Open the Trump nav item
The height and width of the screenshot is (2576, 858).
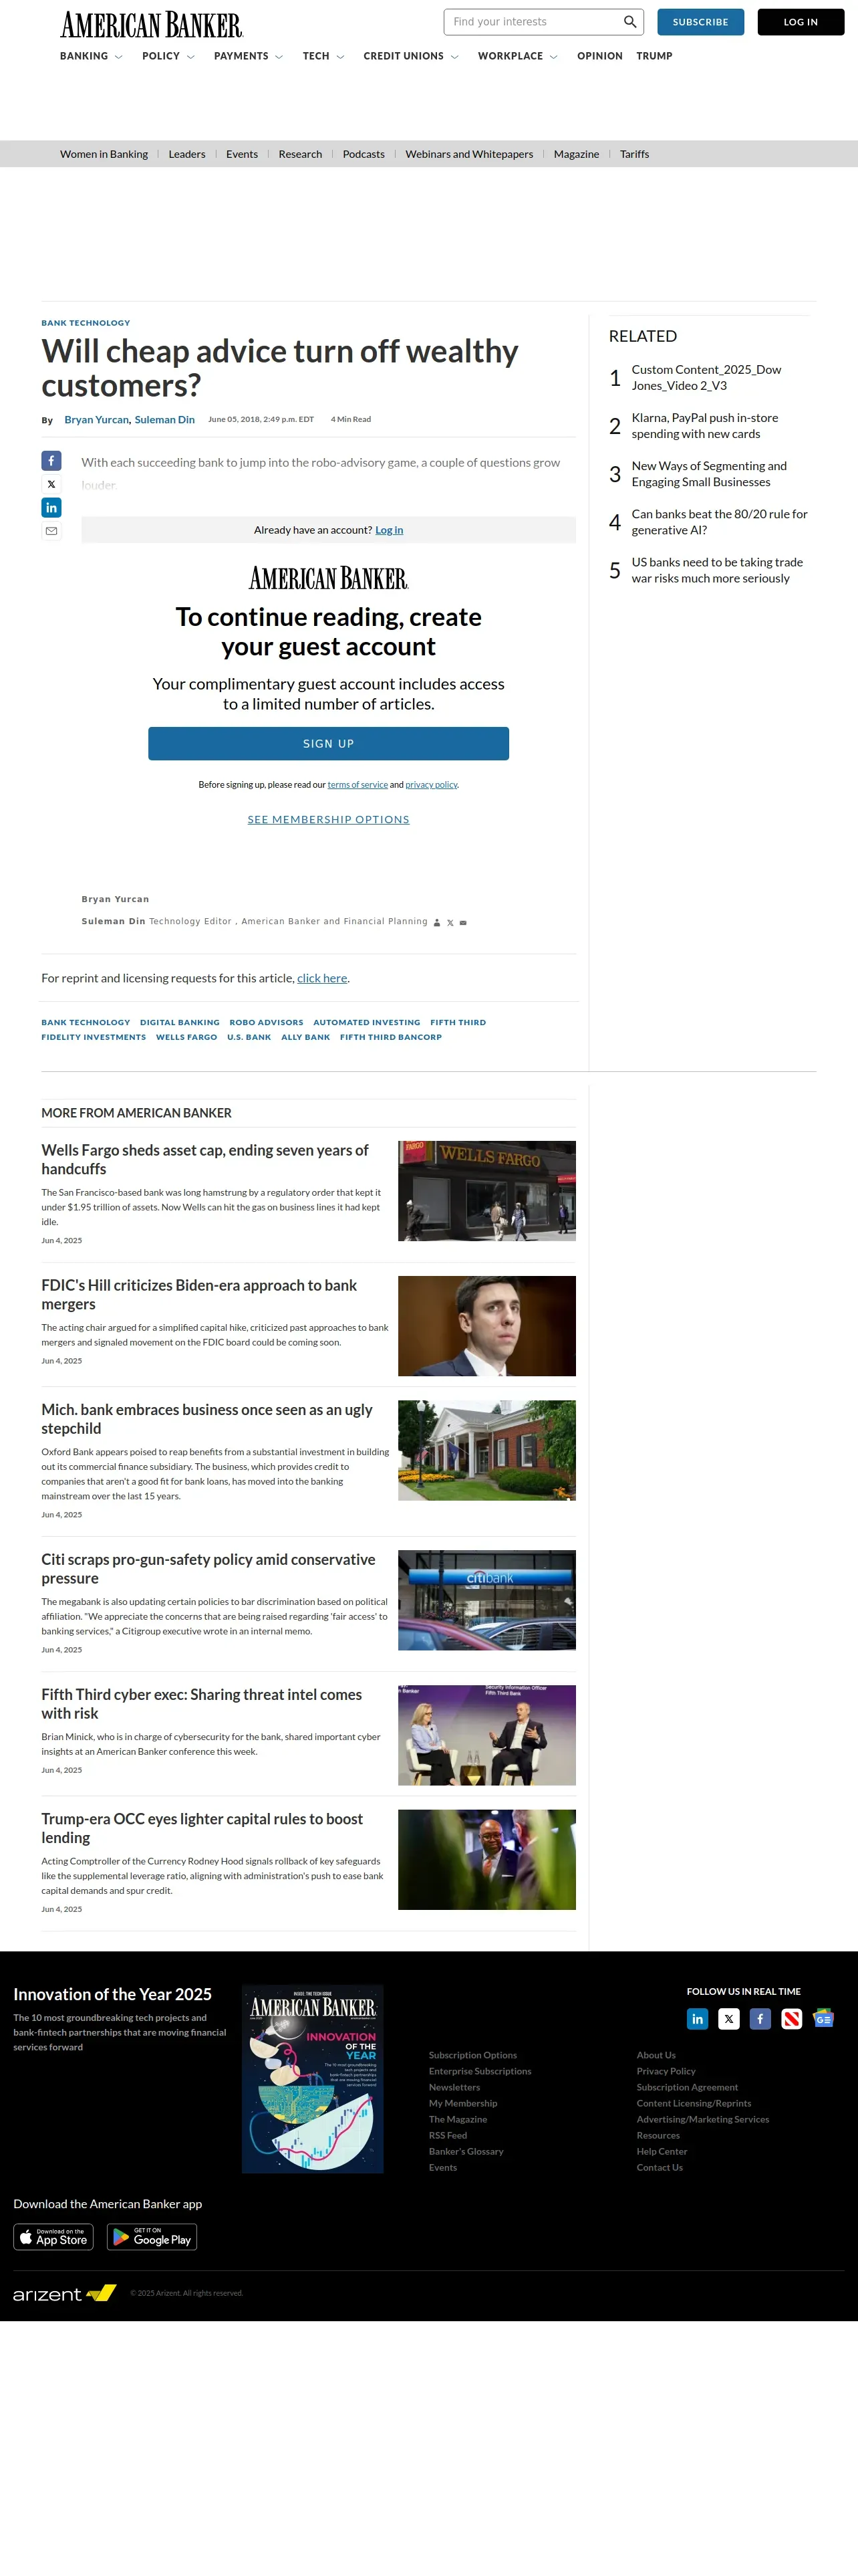654,56
